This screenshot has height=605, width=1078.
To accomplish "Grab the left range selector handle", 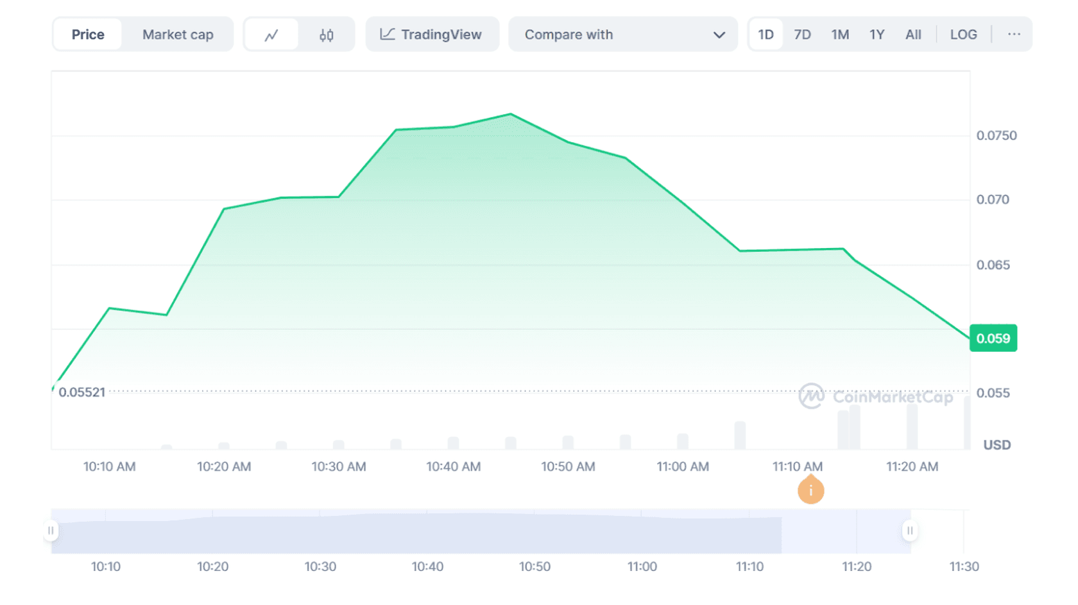I will tap(51, 531).
